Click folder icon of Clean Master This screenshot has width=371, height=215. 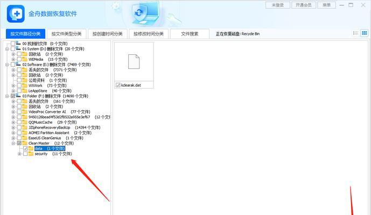(x=25, y=143)
